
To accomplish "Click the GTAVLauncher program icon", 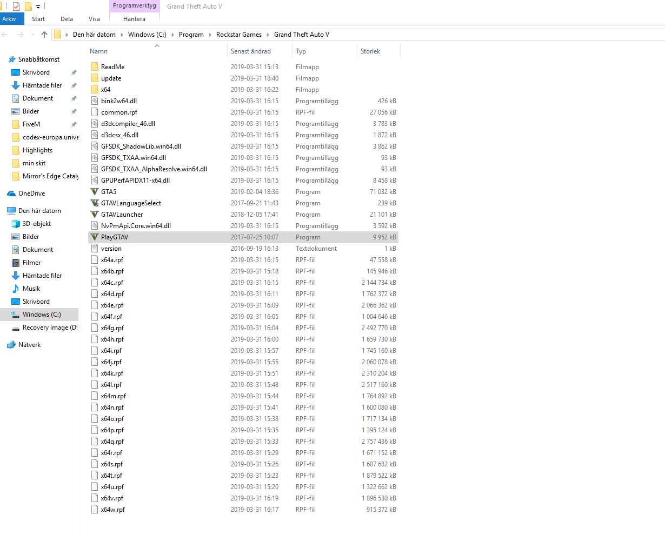I will 95,215.
